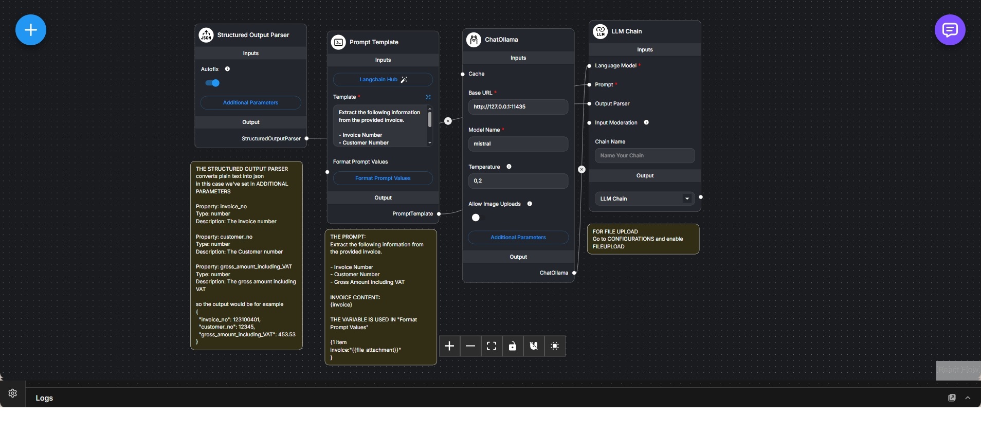Toggle the canvas background control button

click(x=555, y=346)
